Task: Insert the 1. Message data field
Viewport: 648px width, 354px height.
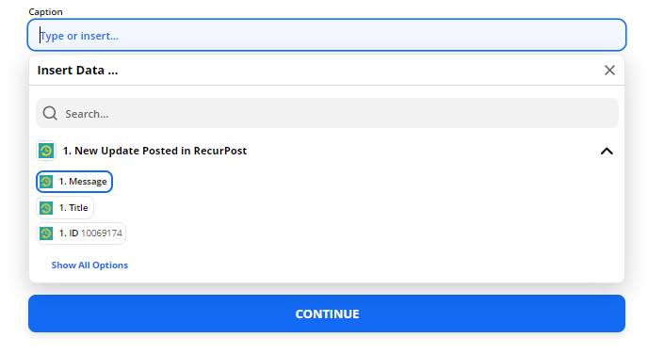Action: tap(74, 182)
